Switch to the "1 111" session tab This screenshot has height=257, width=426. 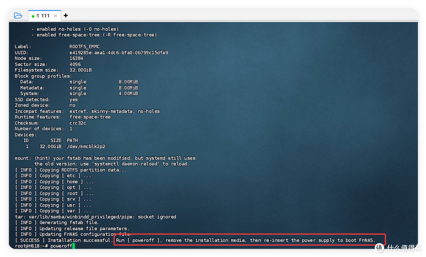tap(44, 16)
